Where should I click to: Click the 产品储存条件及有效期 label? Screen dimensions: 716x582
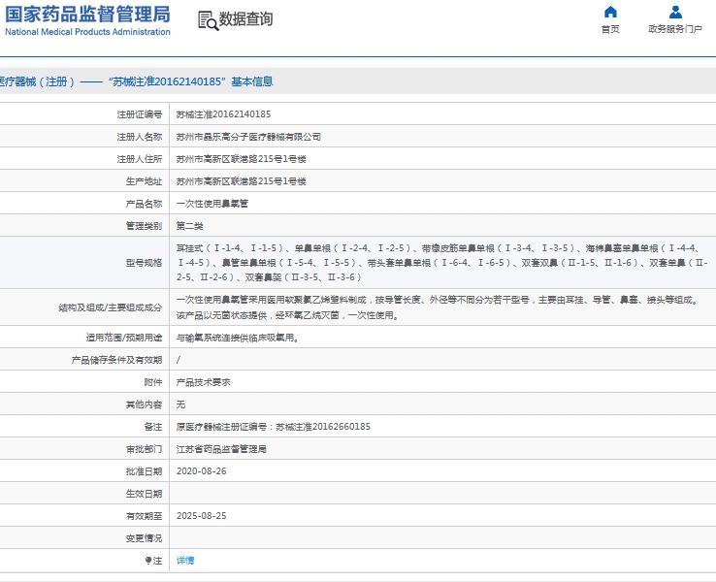coord(116,360)
